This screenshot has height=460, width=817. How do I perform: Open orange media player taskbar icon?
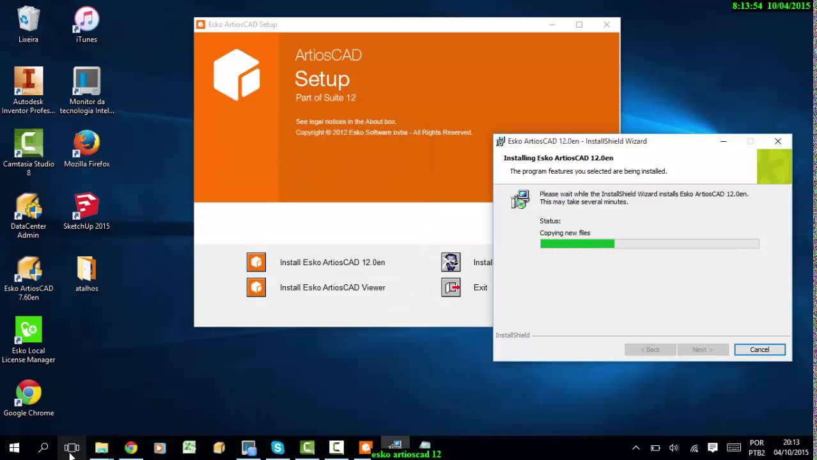pos(160,448)
